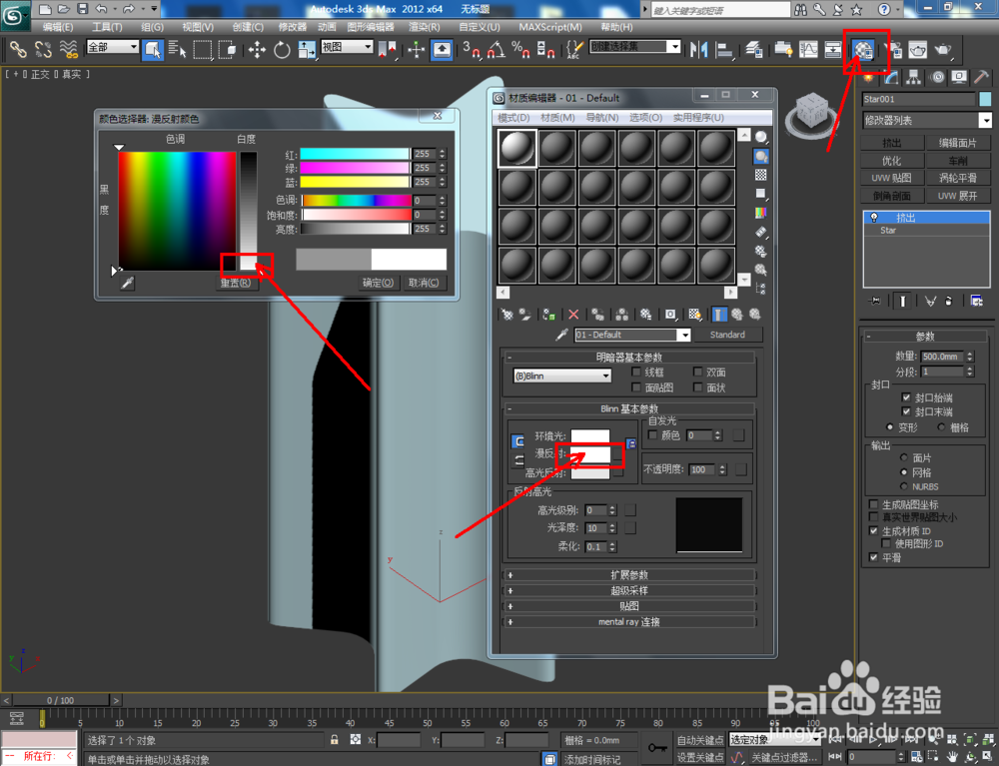Open the 全部 selection filter dropdown
The width and height of the screenshot is (999, 766).
point(112,47)
